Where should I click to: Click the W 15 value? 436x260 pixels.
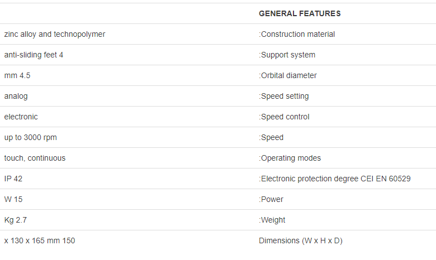pos(13,199)
